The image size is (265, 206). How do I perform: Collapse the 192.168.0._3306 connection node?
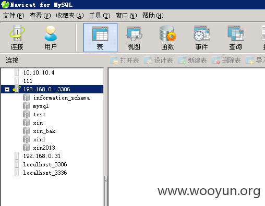point(7,89)
